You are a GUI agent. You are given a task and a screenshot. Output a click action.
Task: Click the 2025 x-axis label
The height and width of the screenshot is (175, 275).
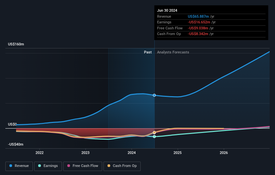178,153
